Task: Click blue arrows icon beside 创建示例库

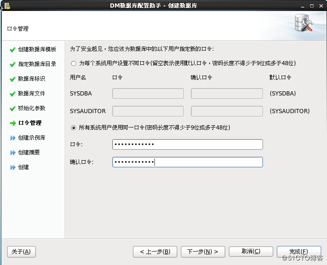Action: coord(13,138)
